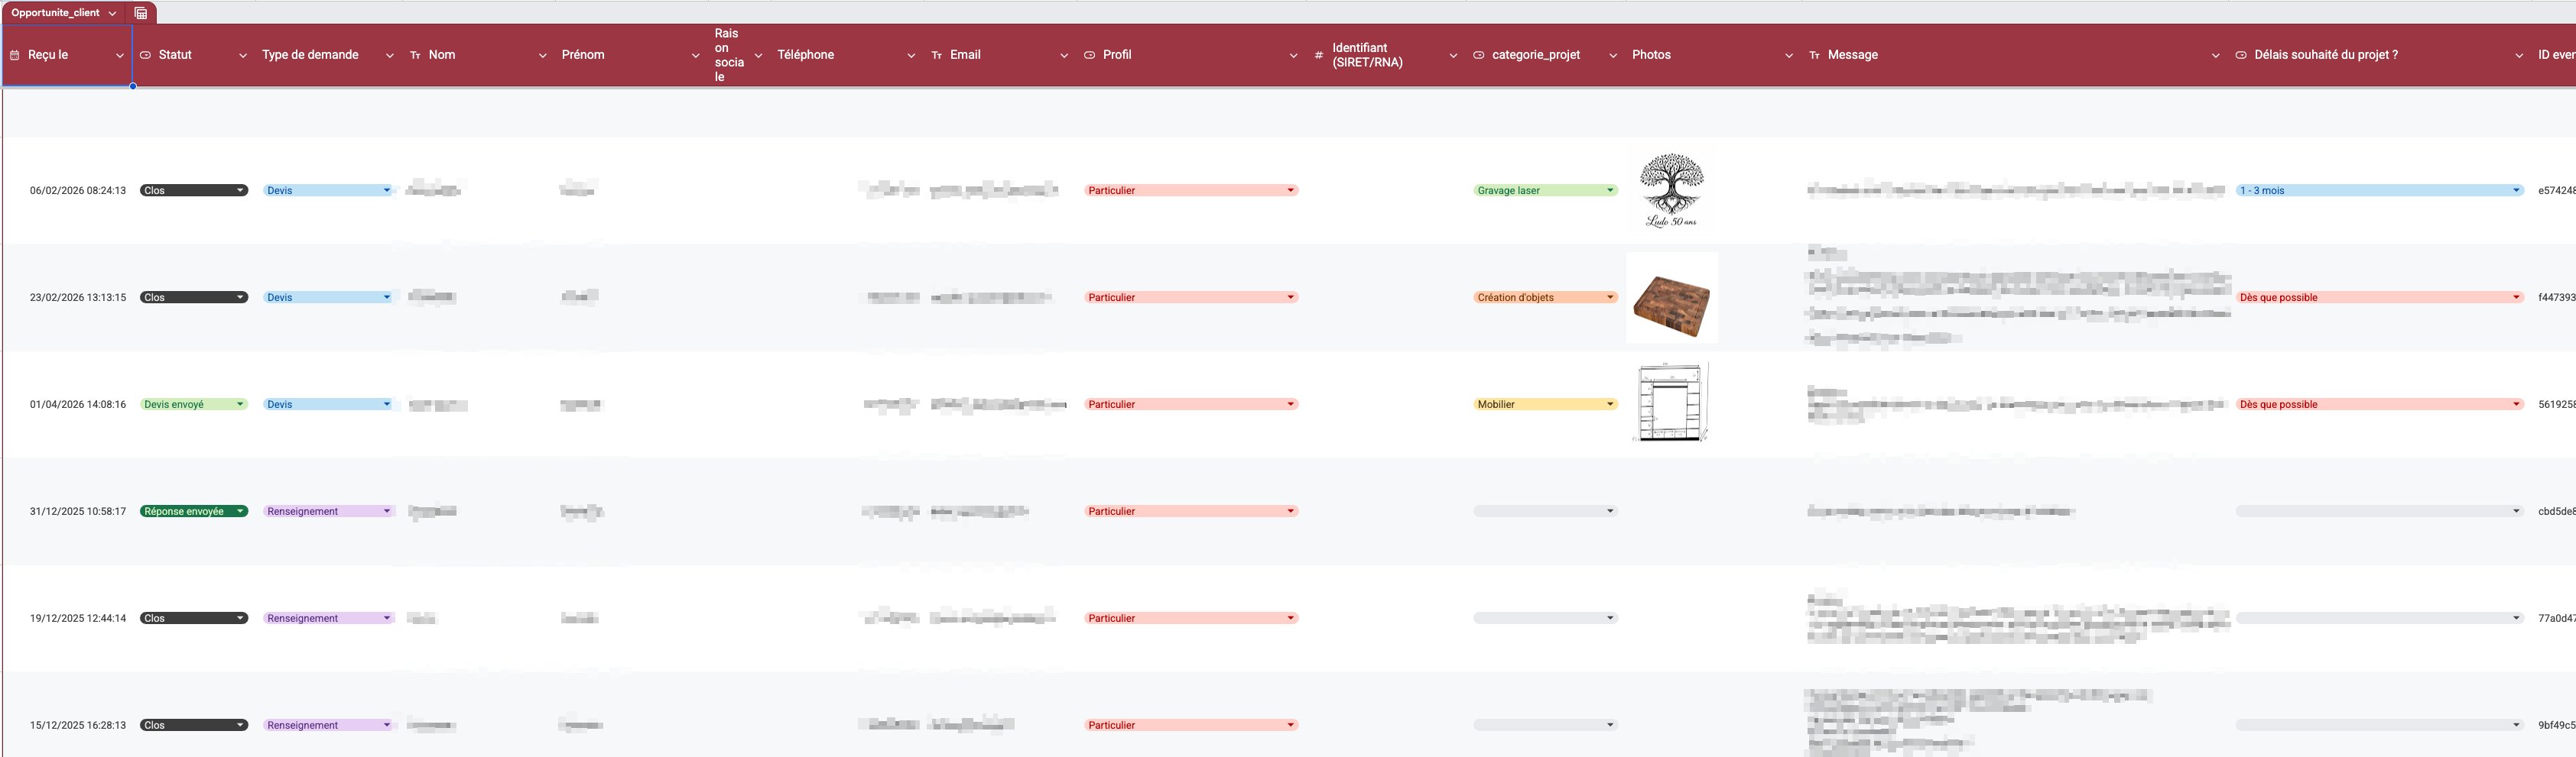The height and width of the screenshot is (757, 2576).
Task: Select the Reçu le column header
Action: [67, 55]
